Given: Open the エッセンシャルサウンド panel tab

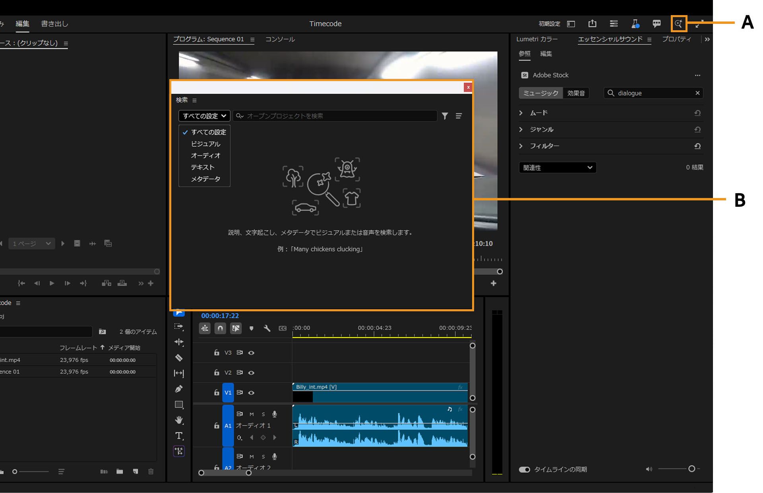Looking at the screenshot, I should [x=610, y=39].
